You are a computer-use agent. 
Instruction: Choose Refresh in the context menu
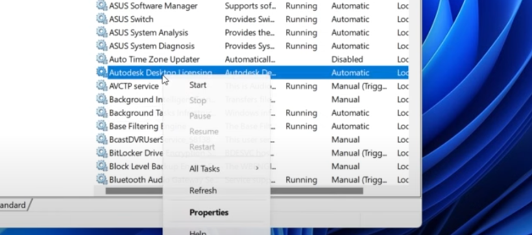click(203, 190)
